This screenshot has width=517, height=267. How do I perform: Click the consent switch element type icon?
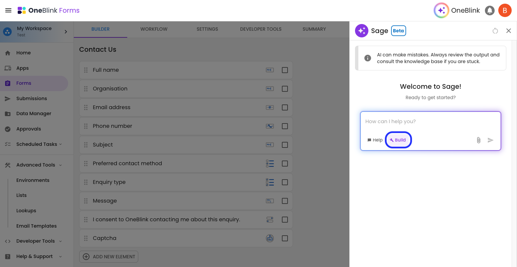(x=270, y=220)
